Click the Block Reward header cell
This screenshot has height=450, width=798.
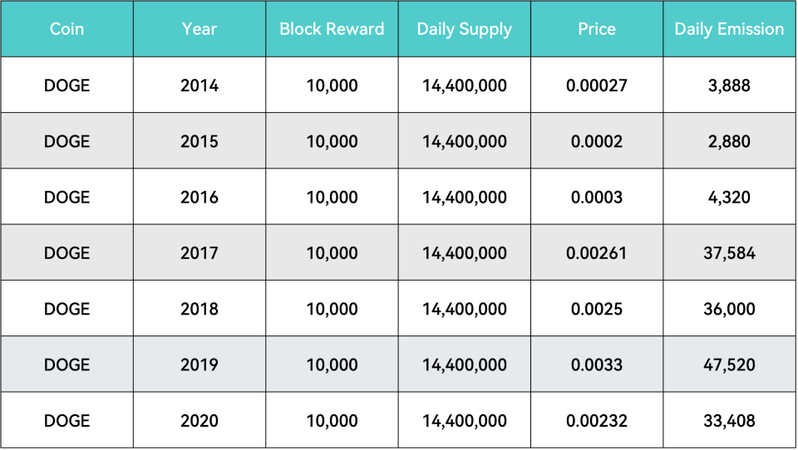point(332,29)
